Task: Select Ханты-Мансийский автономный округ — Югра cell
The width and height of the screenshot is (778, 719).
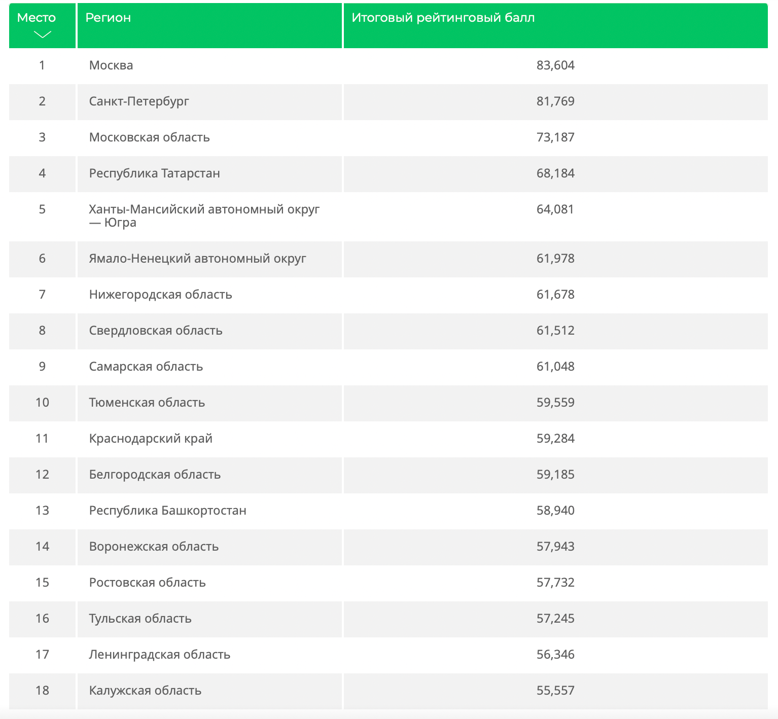Action: pos(209,217)
